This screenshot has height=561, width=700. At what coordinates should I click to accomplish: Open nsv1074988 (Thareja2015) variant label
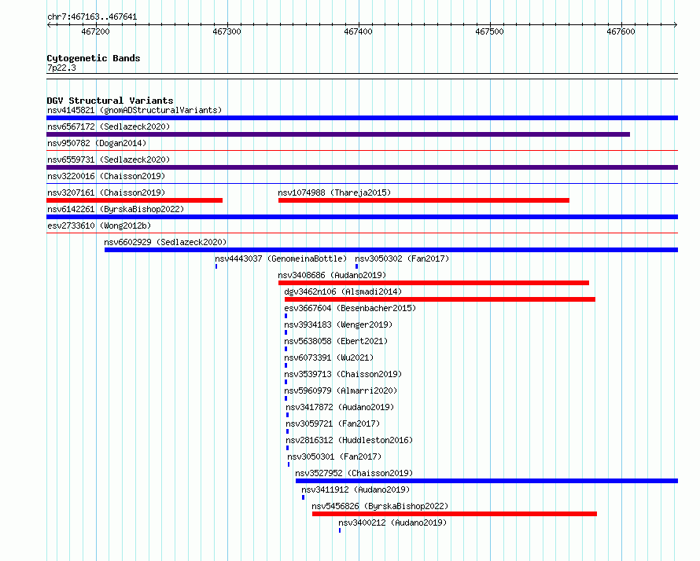(334, 192)
